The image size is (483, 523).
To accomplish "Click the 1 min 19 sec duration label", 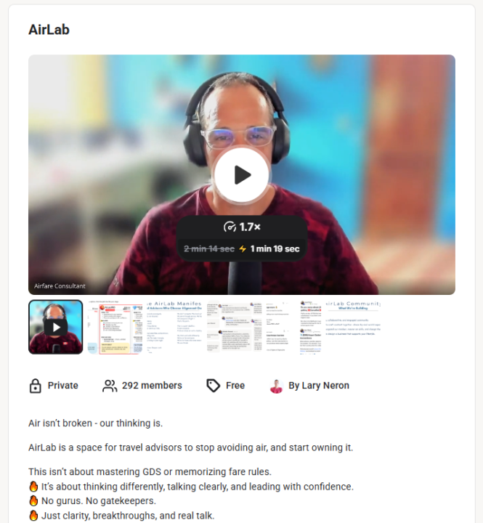I will (x=275, y=249).
